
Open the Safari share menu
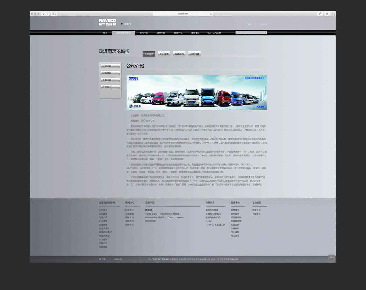[320, 14]
